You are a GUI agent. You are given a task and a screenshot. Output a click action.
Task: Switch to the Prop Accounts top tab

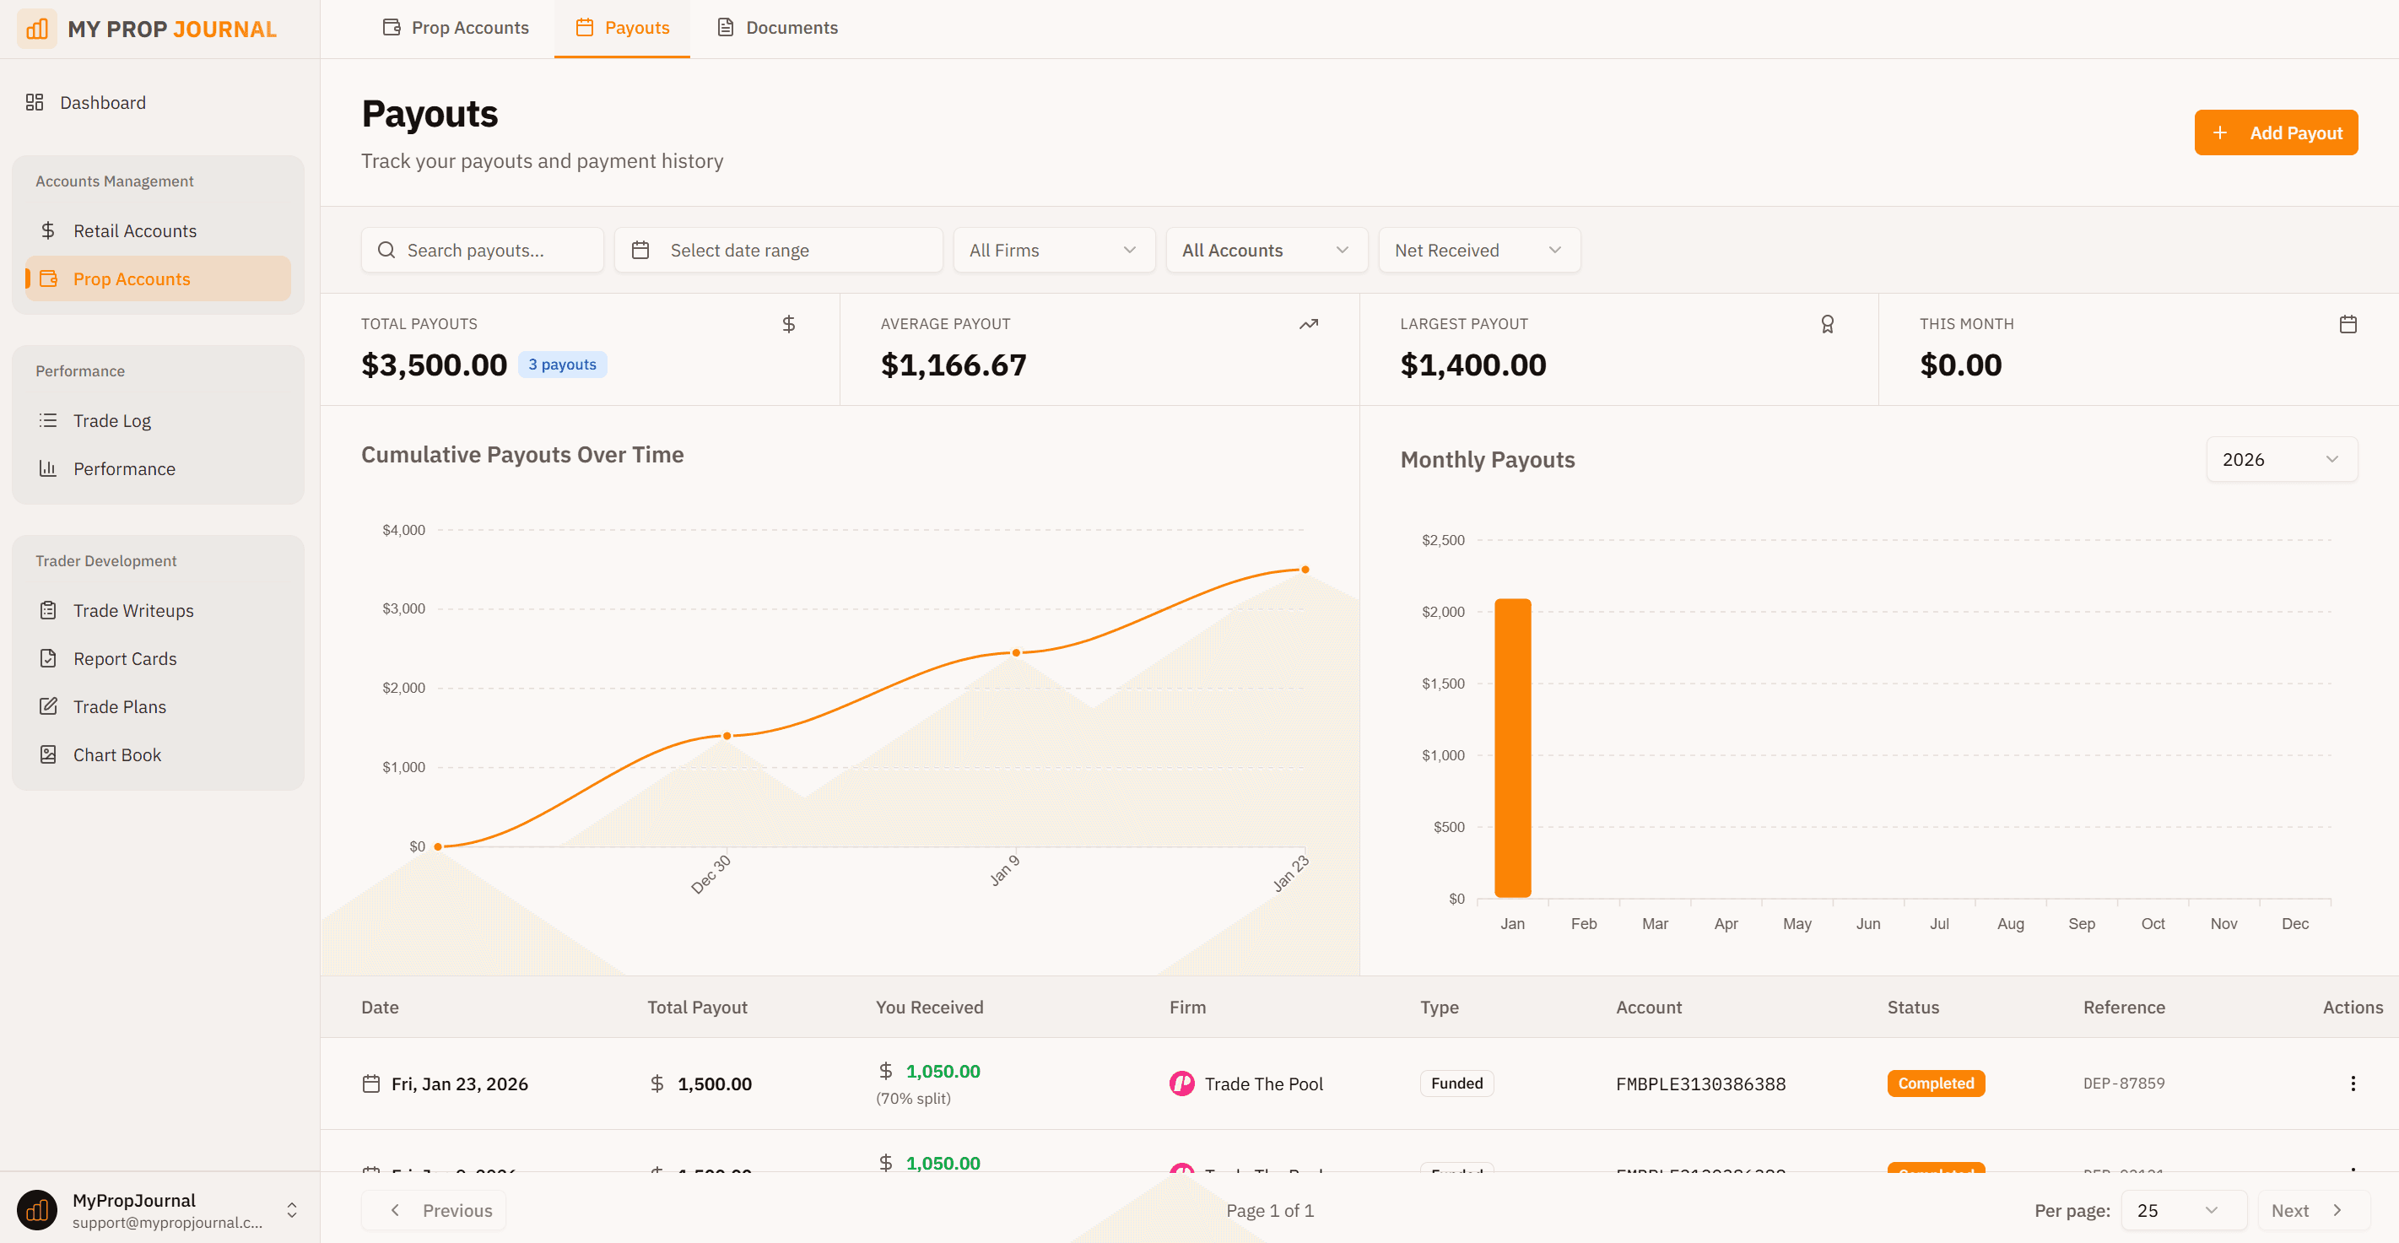coord(456,28)
